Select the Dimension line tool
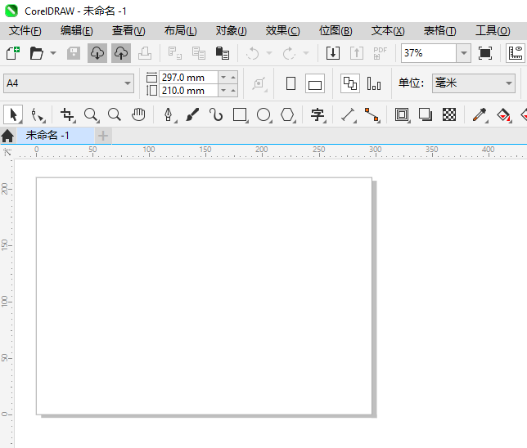Image resolution: width=527 pixels, height=448 pixels. click(x=349, y=114)
